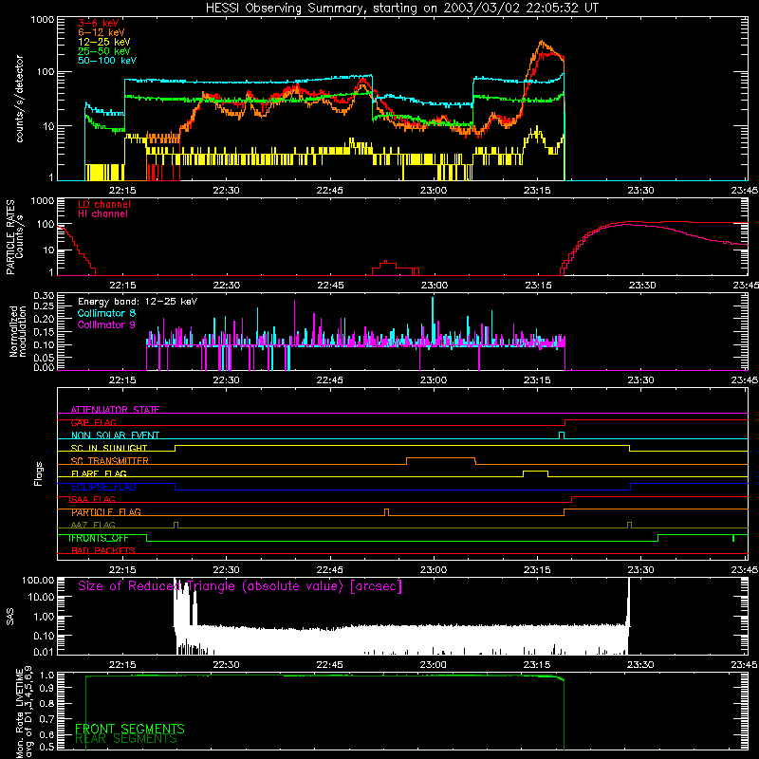Screen dimensions: 759x759
Task: Click the 'SAA_FLAG' label
Action: [x=93, y=499]
